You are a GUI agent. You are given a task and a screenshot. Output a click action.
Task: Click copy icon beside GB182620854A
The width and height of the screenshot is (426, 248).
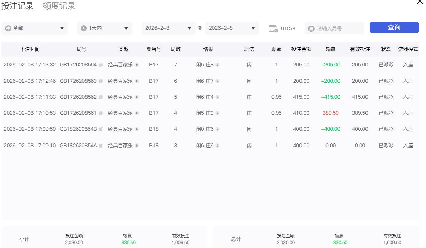click(x=101, y=146)
